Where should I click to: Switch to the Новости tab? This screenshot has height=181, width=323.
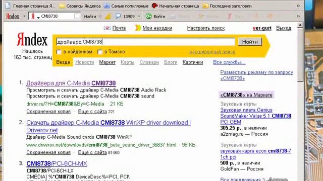[85, 62]
